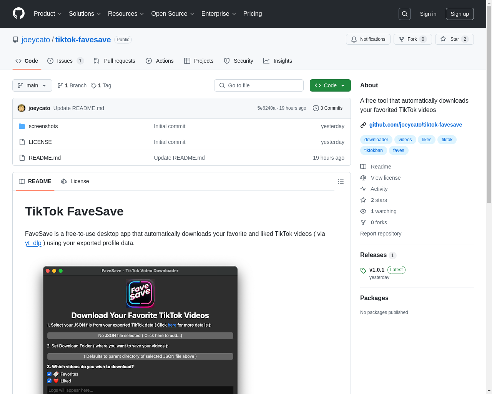
Task: Click the README.md file icon
Action: 22,158
